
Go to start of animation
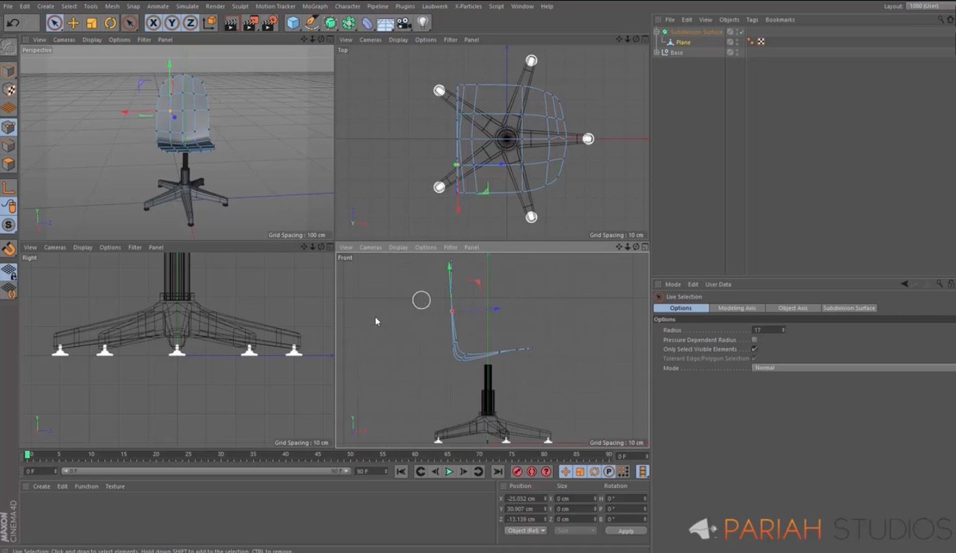[x=402, y=471]
